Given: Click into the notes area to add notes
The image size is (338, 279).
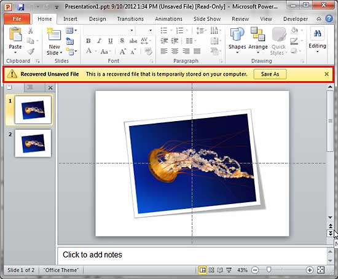Looking at the screenshot, I should [192, 256].
